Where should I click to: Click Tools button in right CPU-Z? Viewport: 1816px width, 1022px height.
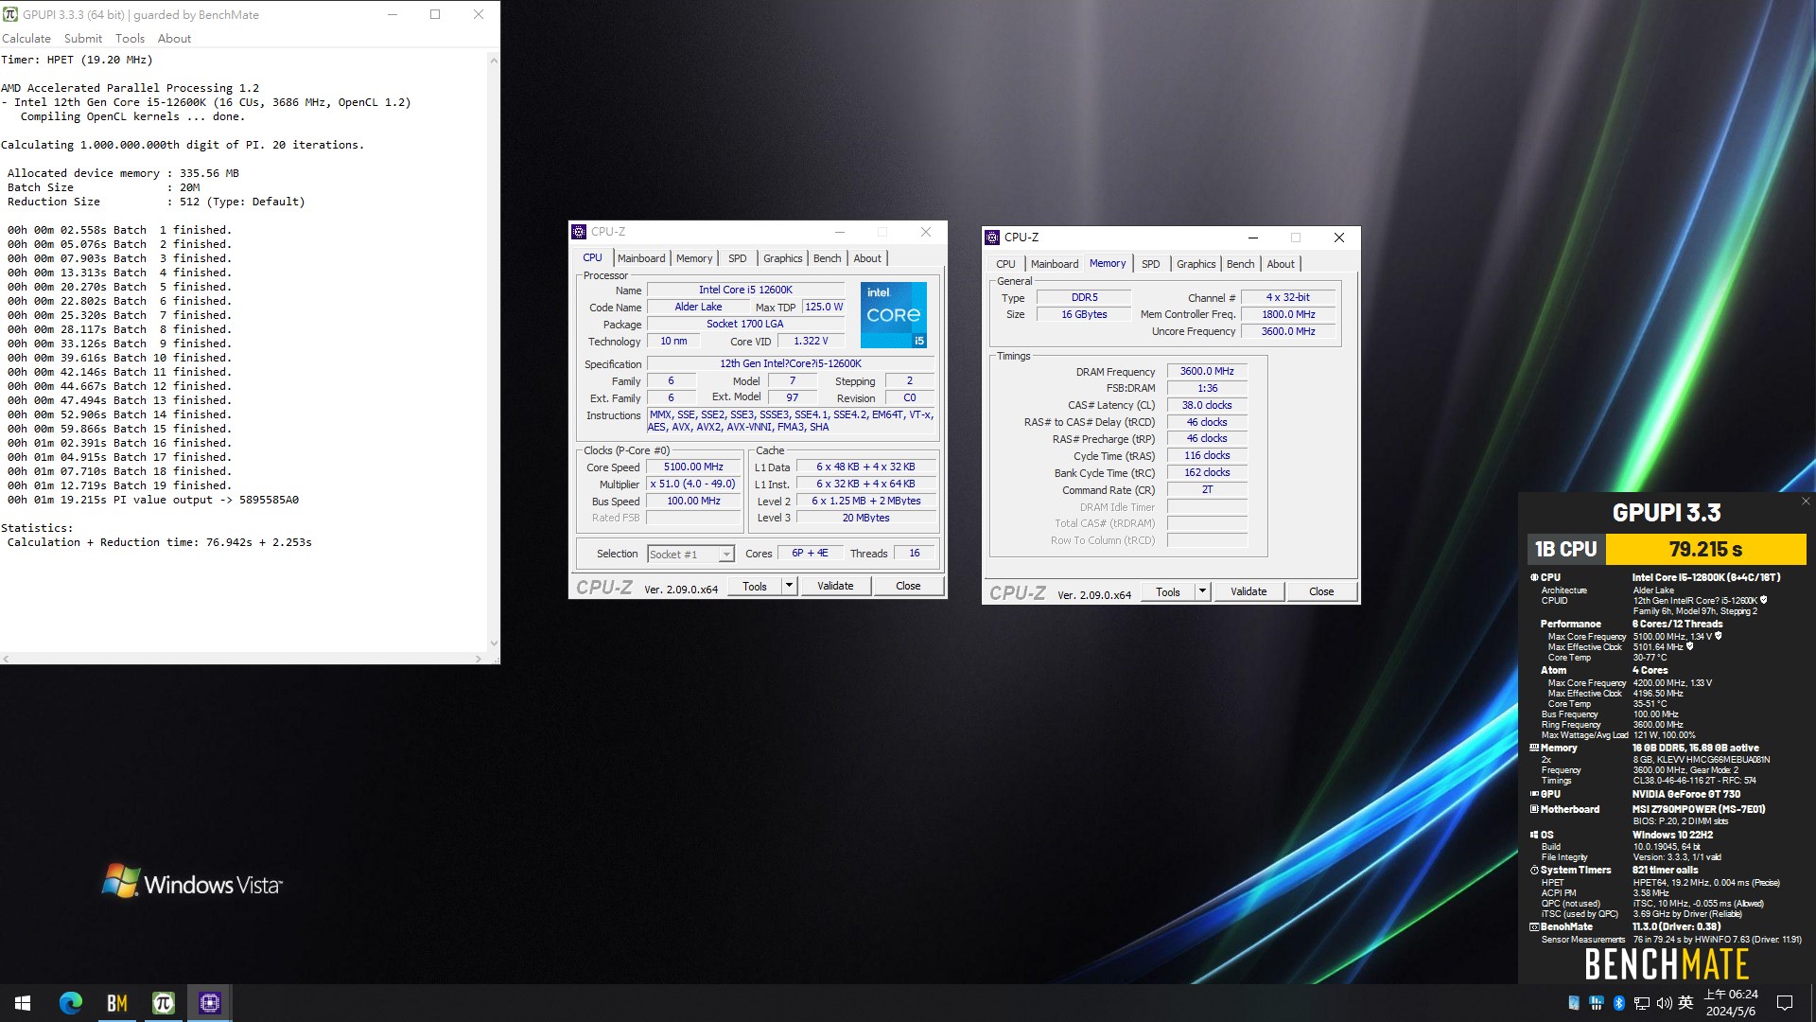pos(1168,591)
